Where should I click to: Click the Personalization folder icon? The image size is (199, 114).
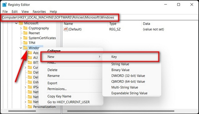(x=30, y=107)
